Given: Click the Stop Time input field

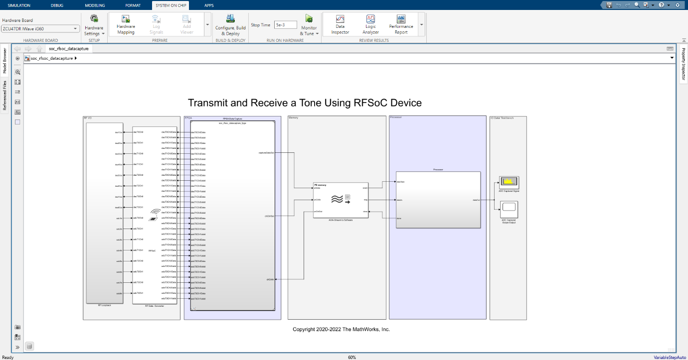Looking at the screenshot, I should (286, 24).
